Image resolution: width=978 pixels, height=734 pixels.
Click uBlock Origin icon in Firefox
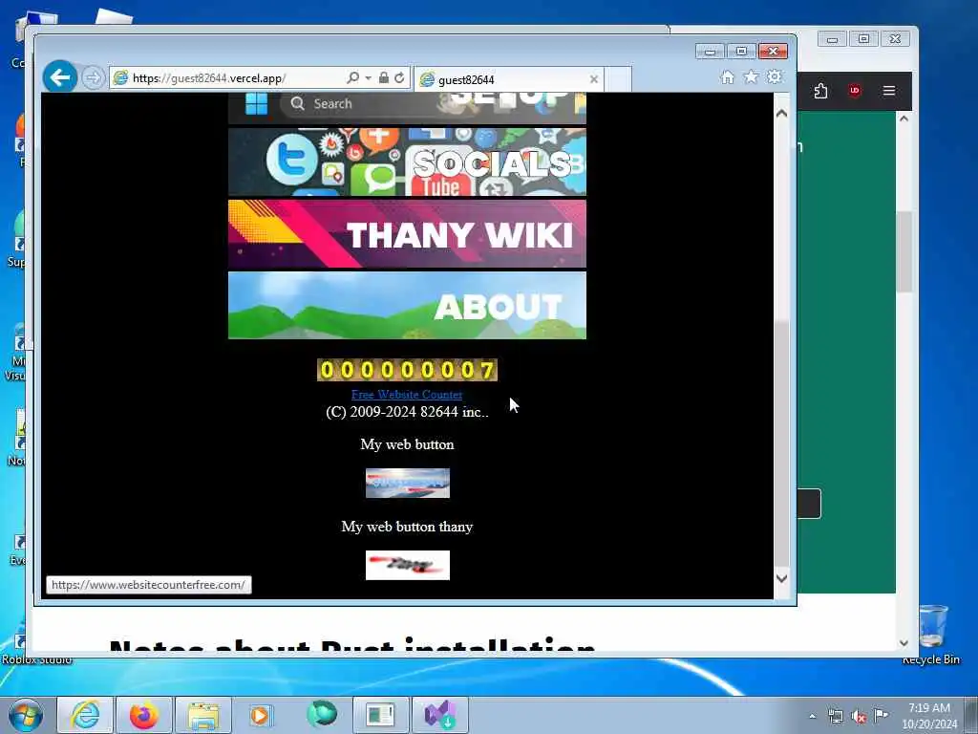855,91
